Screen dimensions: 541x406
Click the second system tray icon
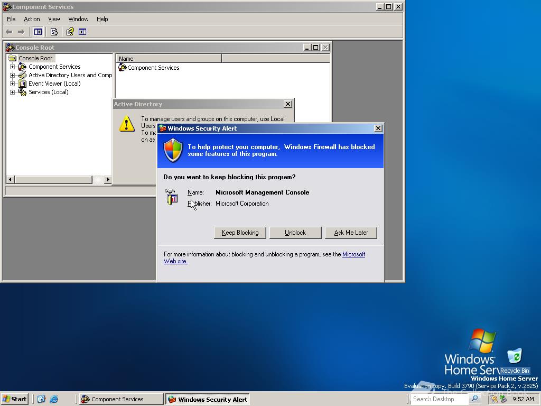(503, 399)
